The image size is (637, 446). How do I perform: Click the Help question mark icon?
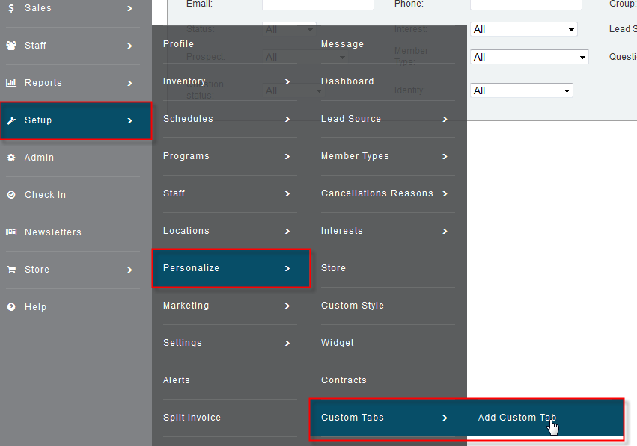click(x=11, y=307)
